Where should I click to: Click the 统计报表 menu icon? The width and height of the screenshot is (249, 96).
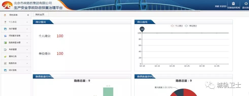tap(5, 70)
